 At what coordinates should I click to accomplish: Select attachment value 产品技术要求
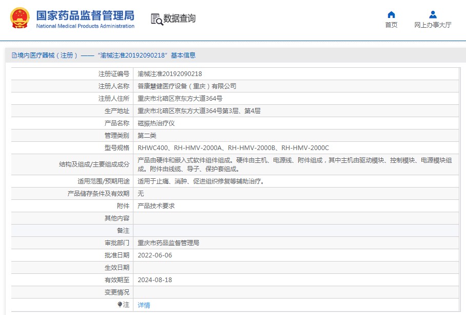156,206
